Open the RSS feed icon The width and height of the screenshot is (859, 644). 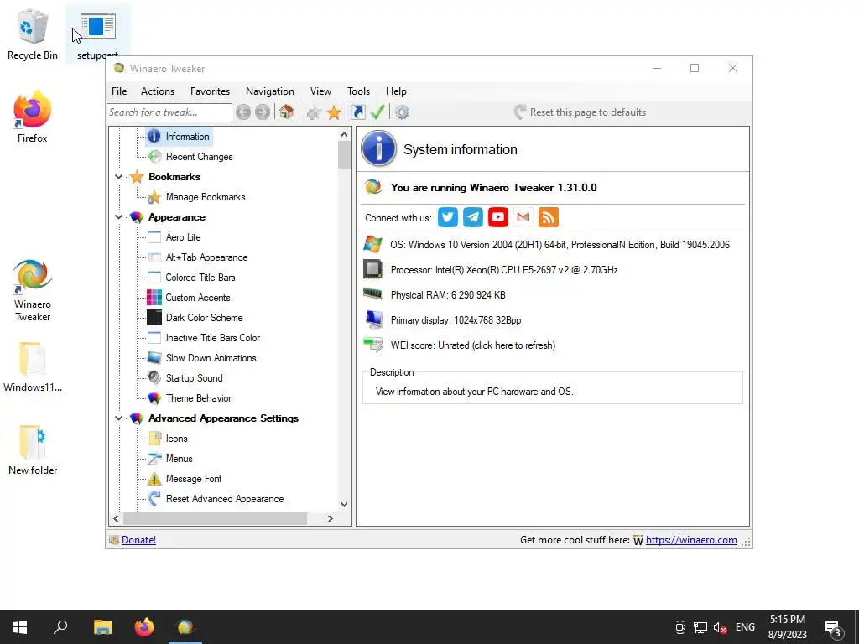pos(549,217)
